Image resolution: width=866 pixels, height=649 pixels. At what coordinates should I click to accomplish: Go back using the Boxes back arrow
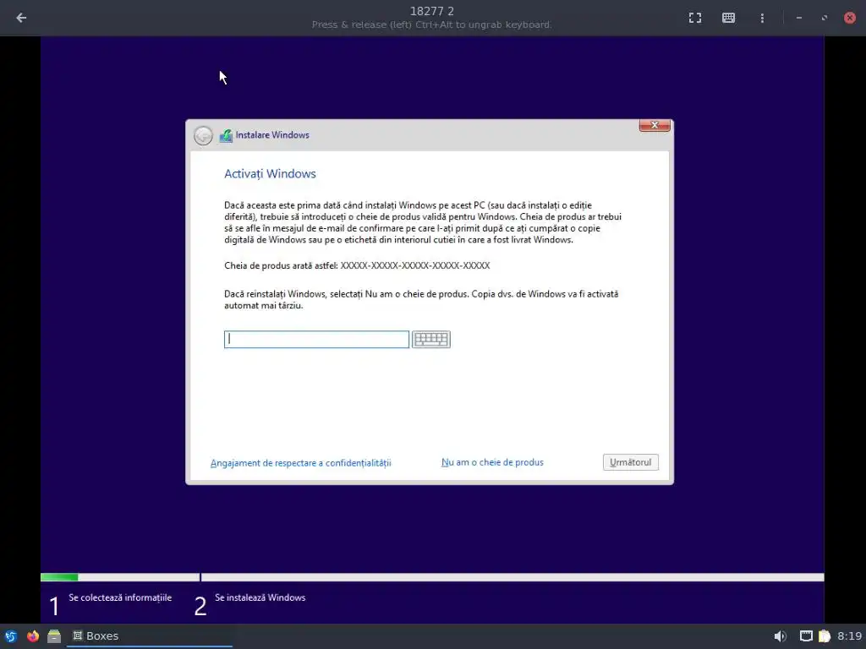[21, 18]
